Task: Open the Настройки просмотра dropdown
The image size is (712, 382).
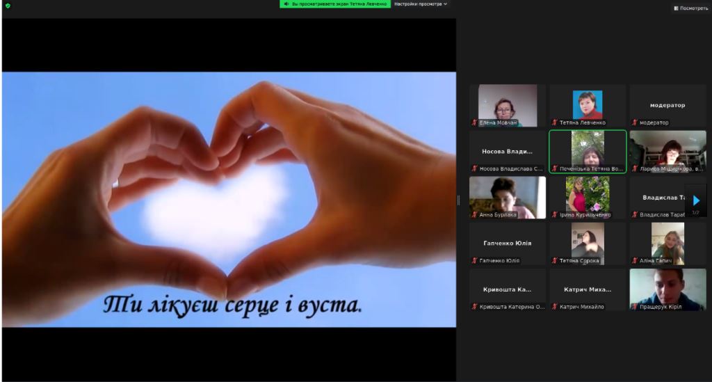Action: [421, 4]
